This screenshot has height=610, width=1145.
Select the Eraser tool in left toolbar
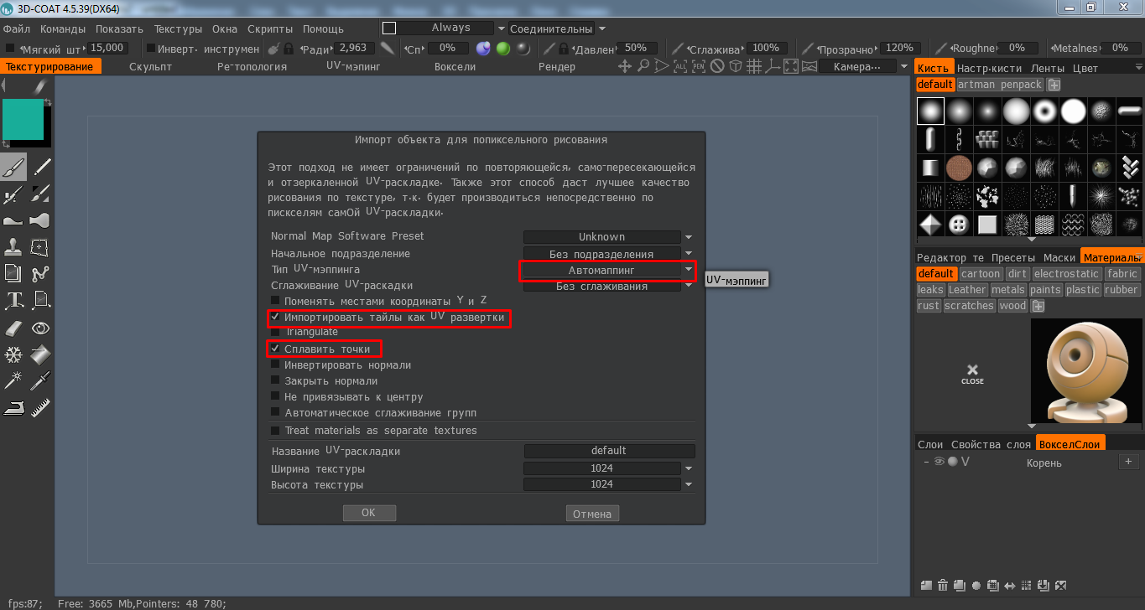[x=13, y=328]
